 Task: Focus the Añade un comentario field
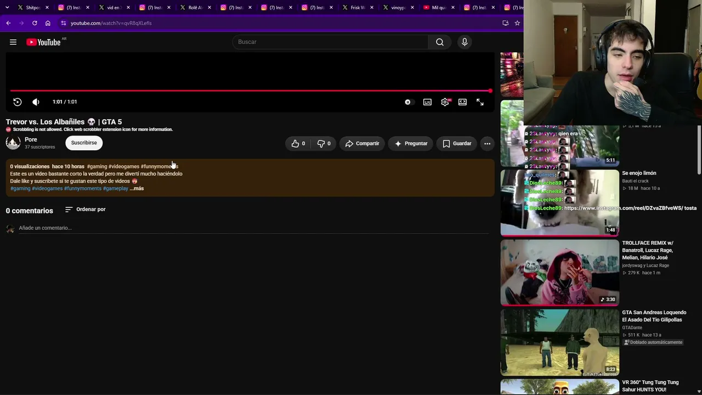click(x=253, y=228)
